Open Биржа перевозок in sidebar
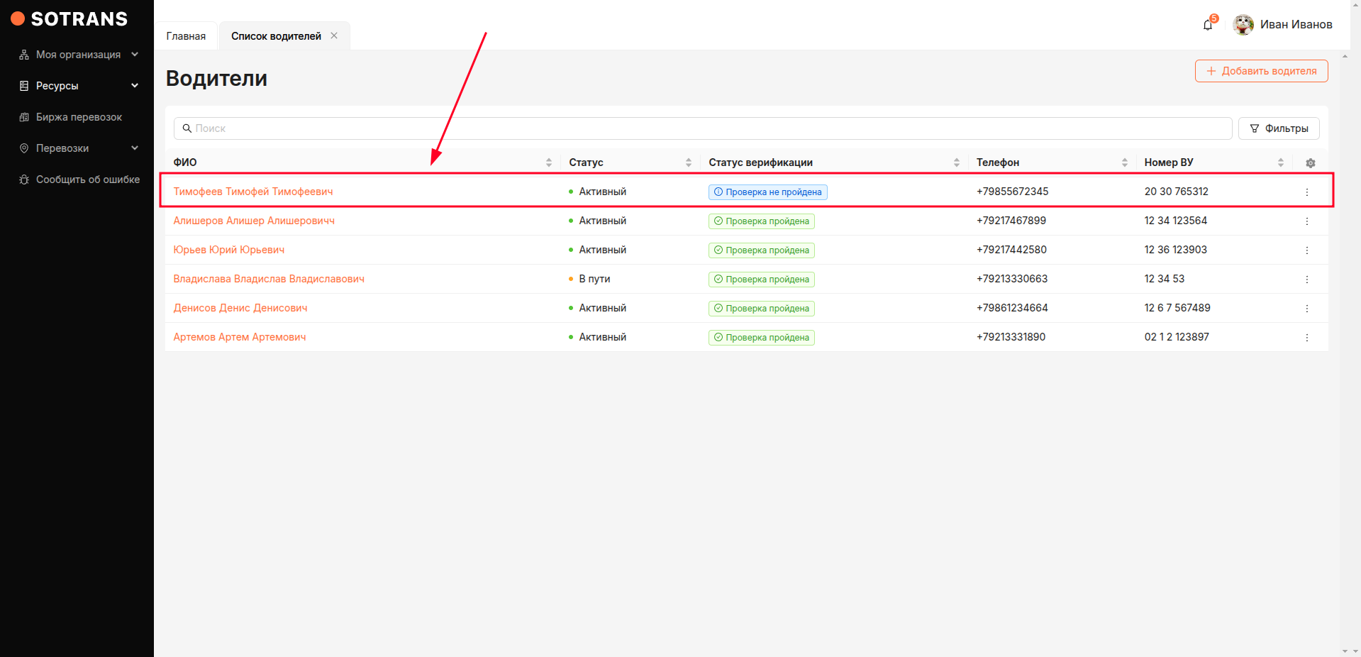Image resolution: width=1361 pixels, height=657 pixels. (79, 117)
